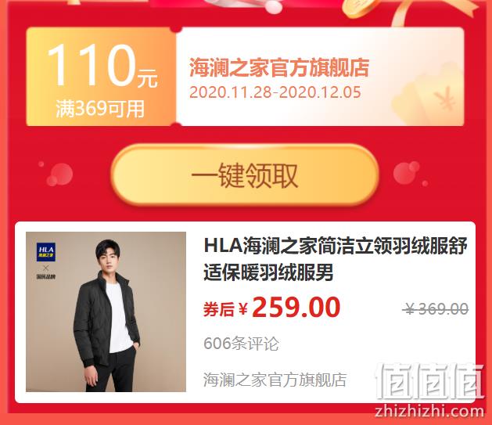
Task: Click the 110元 coupon amount panel
Action: 101,77
